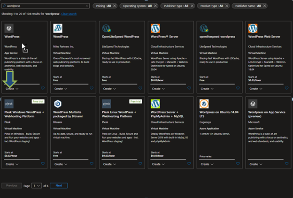Click the Clear search link
The image size is (293, 198).
tap(69, 14)
